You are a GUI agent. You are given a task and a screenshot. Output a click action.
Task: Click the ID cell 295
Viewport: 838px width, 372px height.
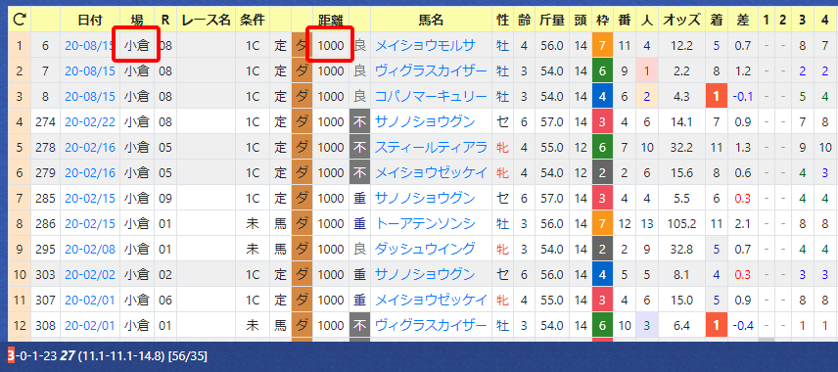(45, 249)
